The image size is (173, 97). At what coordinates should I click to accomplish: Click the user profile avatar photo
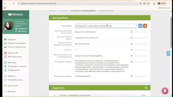[9, 25]
